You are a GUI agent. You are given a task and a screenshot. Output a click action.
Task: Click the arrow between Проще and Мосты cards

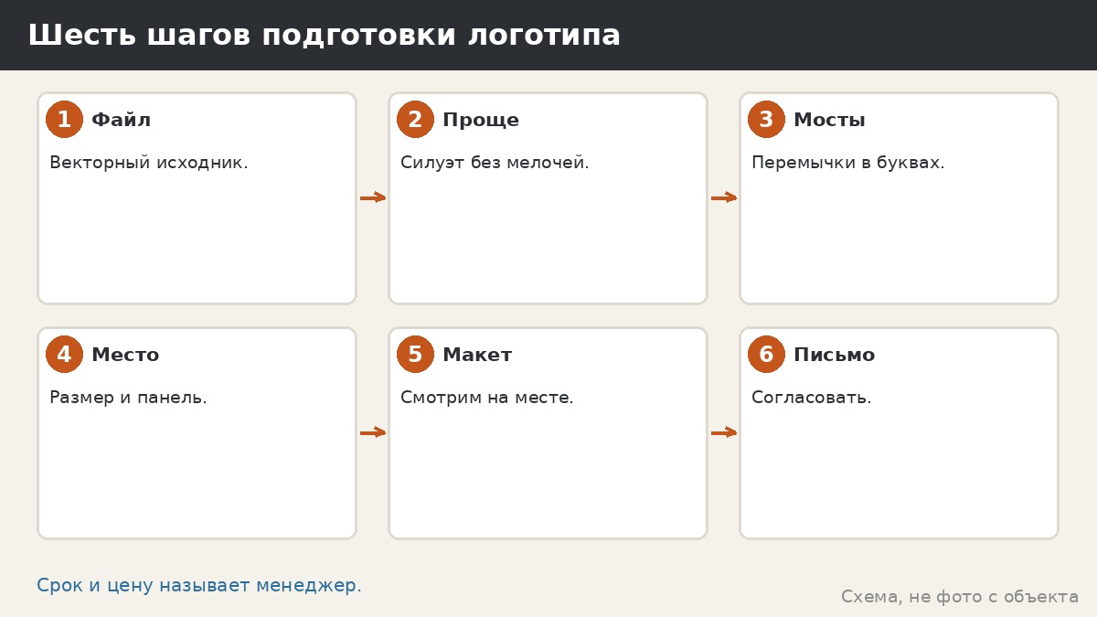[x=724, y=197]
